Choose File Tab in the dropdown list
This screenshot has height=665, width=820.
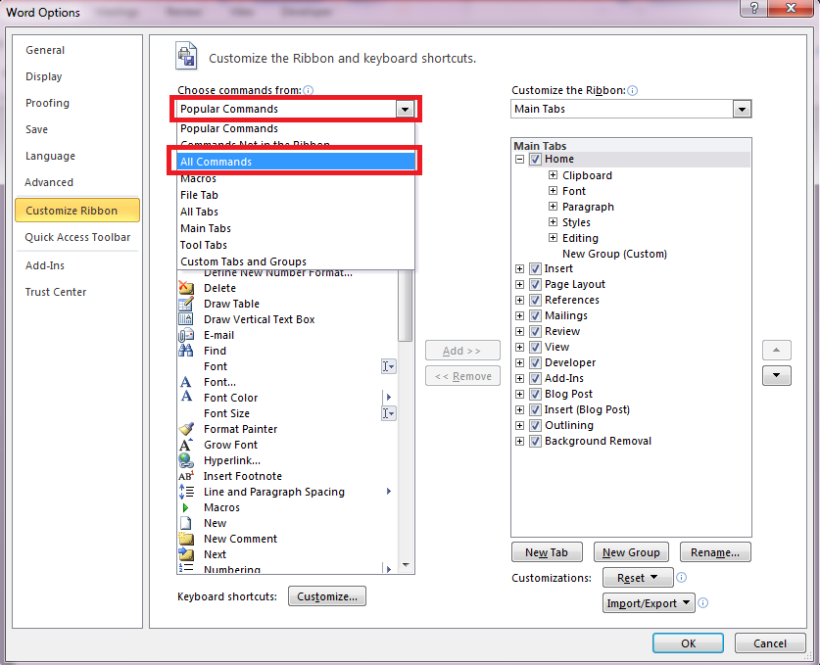[296, 195]
